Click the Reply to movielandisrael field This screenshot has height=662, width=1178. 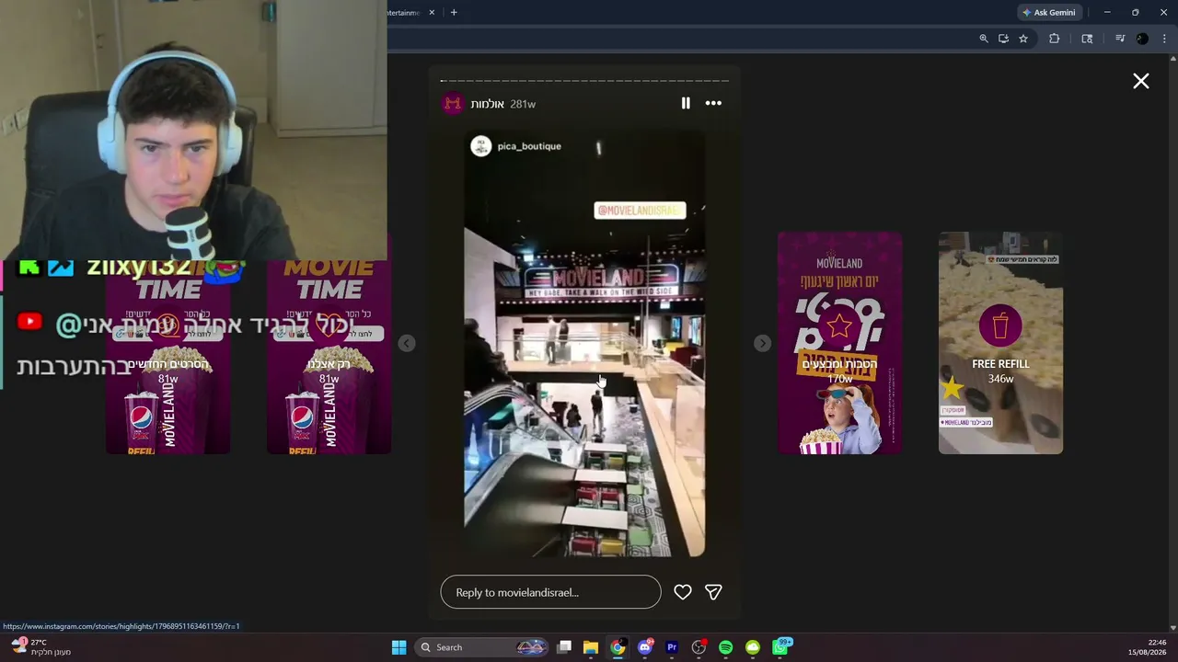pyautogui.click(x=550, y=592)
